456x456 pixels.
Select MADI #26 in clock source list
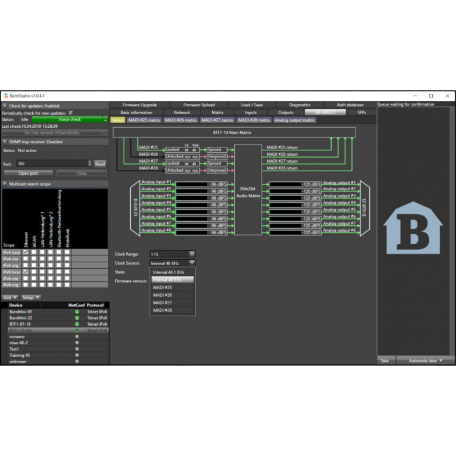pos(172,295)
